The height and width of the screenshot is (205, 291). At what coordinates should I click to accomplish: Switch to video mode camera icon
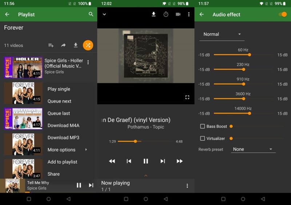pyautogui.click(x=178, y=14)
